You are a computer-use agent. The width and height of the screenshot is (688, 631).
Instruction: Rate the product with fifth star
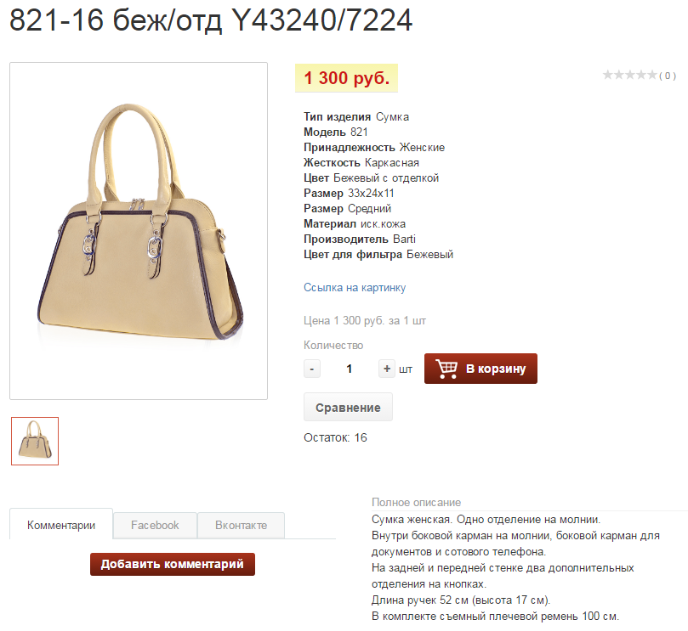point(652,75)
